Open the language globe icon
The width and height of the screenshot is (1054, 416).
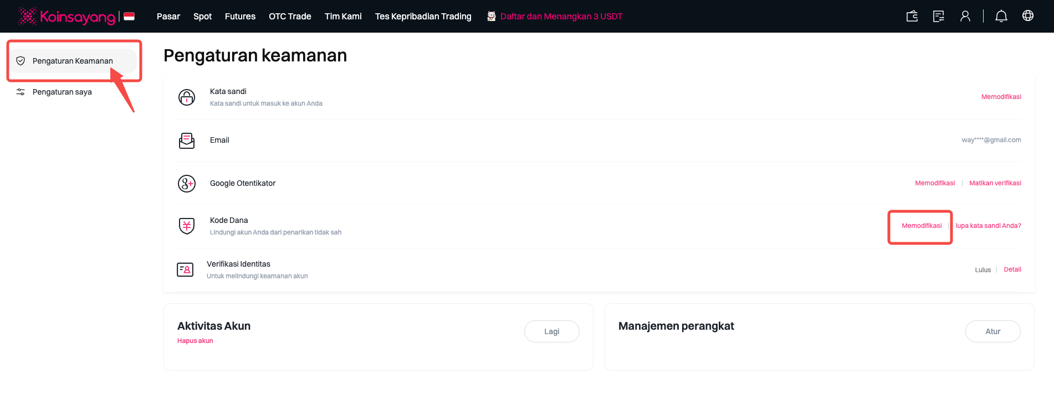1027,16
